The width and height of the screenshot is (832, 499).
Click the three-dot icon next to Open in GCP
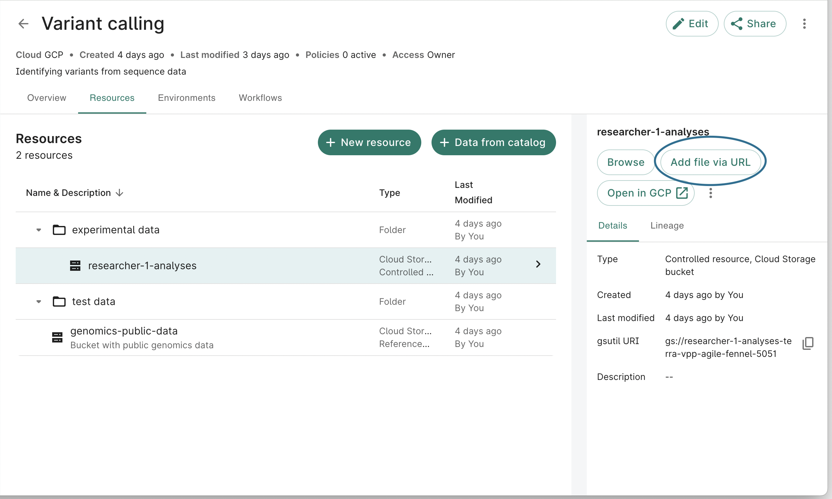pos(711,192)
